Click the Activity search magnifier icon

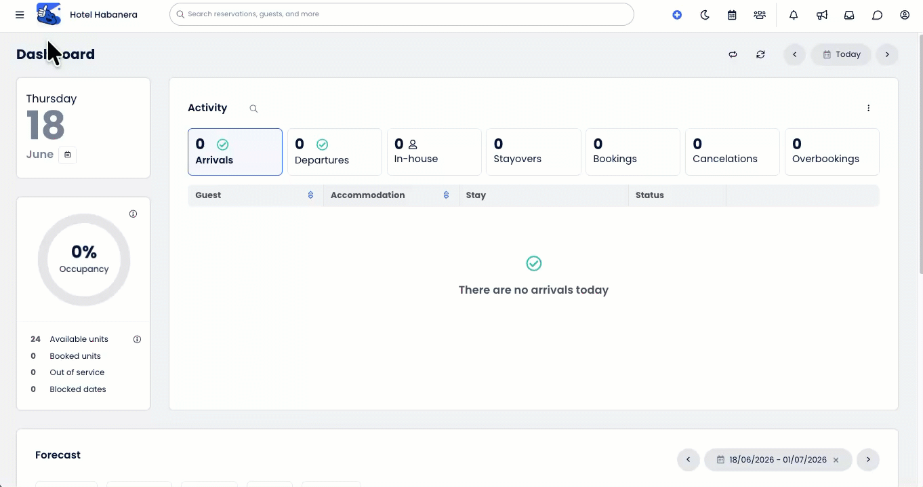click(253, 109)
